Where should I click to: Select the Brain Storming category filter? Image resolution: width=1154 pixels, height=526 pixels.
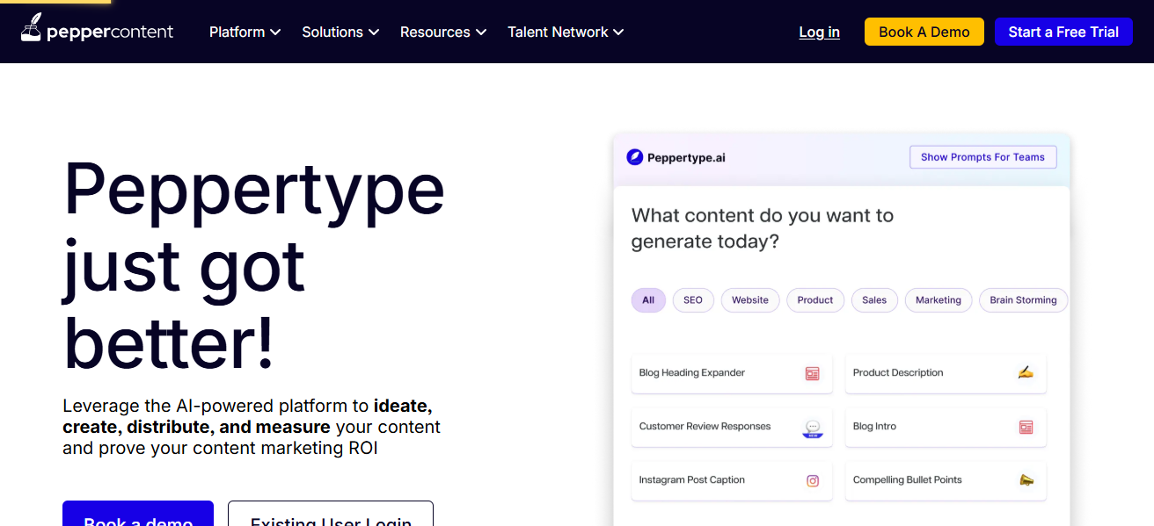[1023, 300]
